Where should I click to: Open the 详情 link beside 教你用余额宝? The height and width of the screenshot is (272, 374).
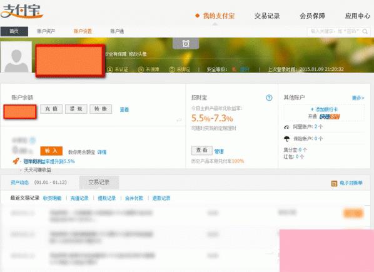tap(102, 152)
